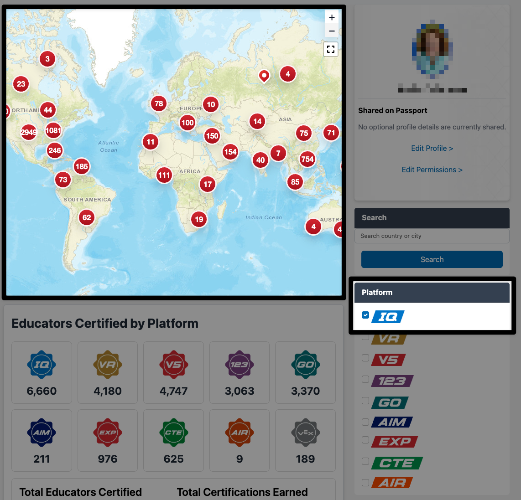
Task: Click the 123 certification badge
Action: pyautogui.click(x=239, y=365)
